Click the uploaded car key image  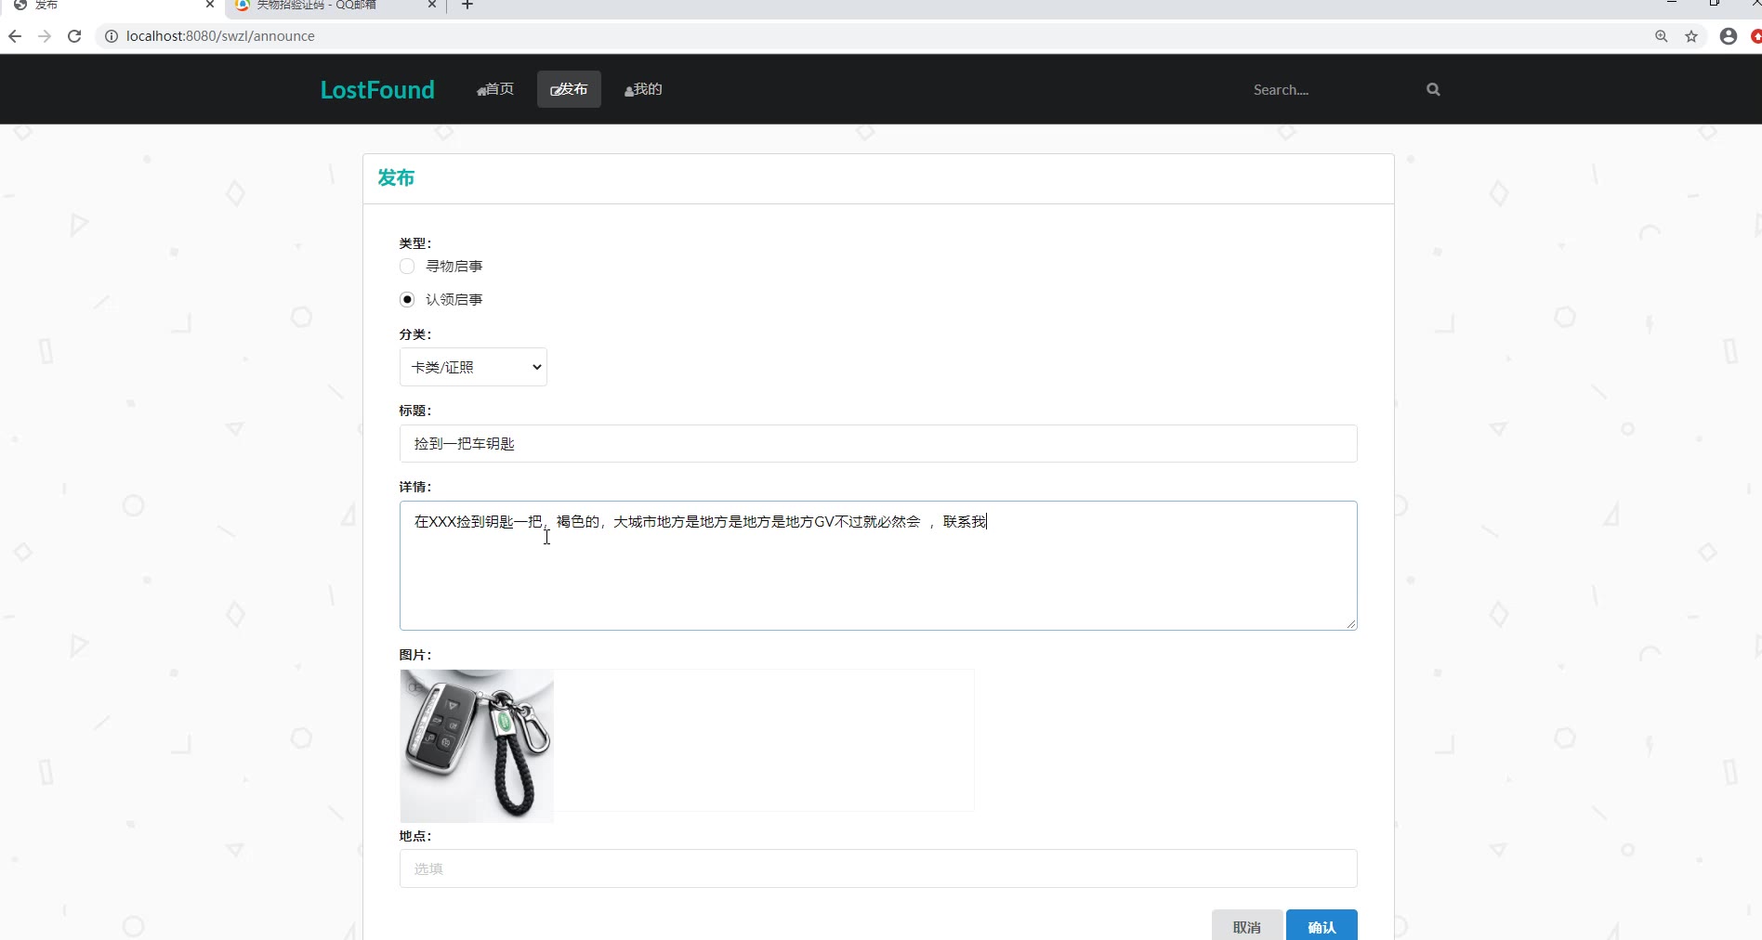477,746
